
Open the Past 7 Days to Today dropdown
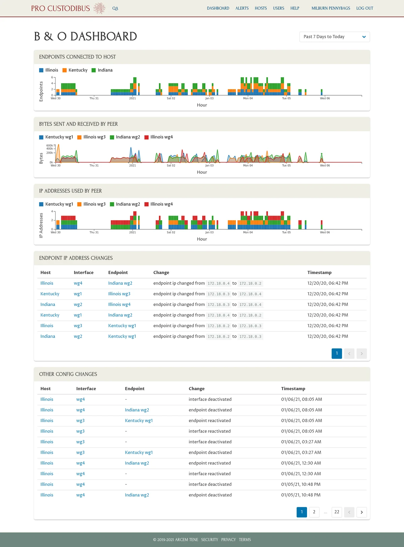click(334, 37)
